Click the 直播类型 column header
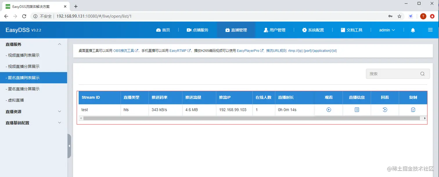Screen dimensions: 439x177 pyautogui.click(x=135, y=97)
